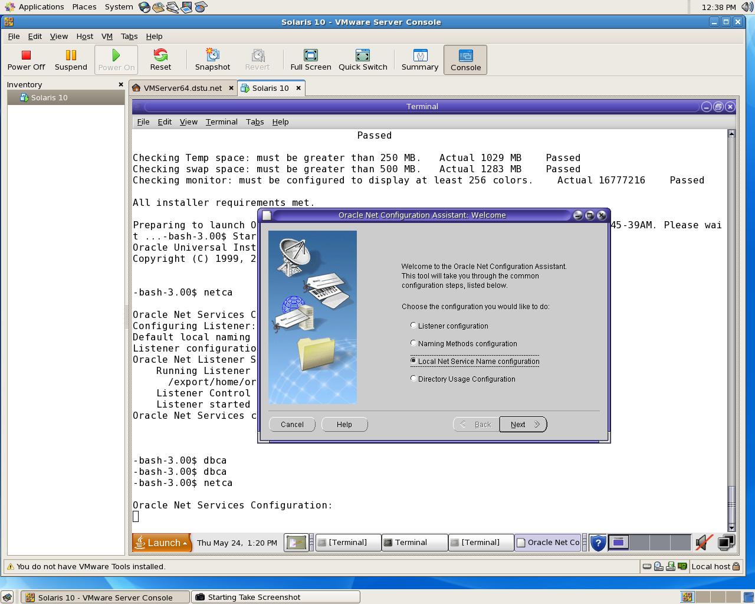Close the Solaris 10 tab
755x604 pixels.
(298, 88)
